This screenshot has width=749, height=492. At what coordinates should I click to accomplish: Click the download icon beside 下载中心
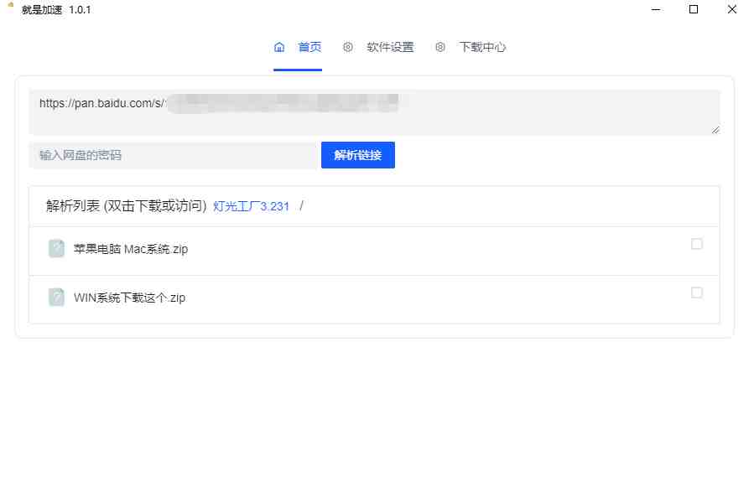[440, 48]
